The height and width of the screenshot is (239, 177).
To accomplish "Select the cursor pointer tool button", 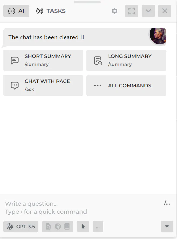I will click(x=83, y=226).
